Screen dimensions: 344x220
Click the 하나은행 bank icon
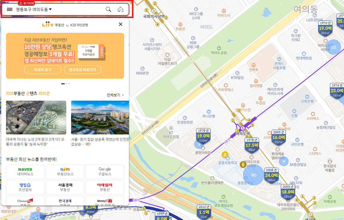click(209, 112)
